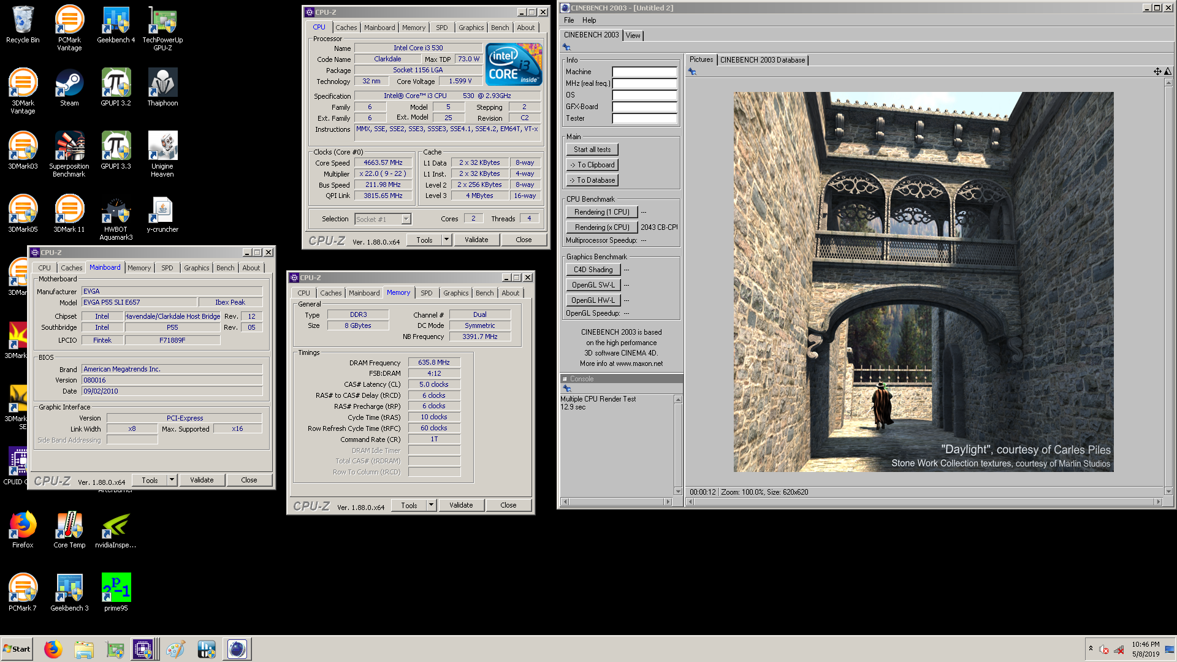This screenshot has height=662, width=1177.
Task: Click the Firefox icon in the taskbar
Action: point(53,649)
